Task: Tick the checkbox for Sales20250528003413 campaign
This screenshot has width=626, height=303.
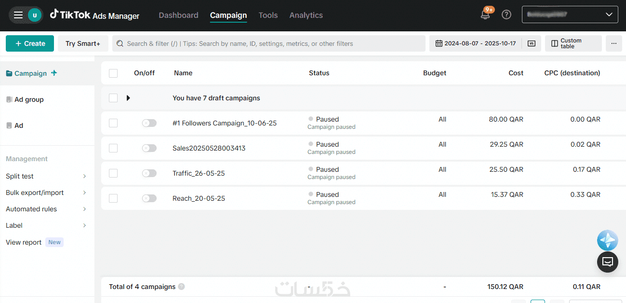Action: click(x=113, y=148)
